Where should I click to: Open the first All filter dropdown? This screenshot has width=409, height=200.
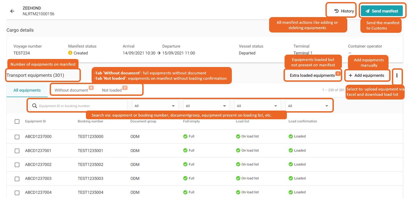point(155,105)
